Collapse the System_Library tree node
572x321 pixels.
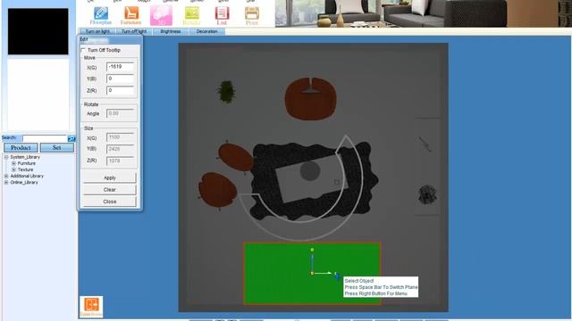(x=6, y=157)
